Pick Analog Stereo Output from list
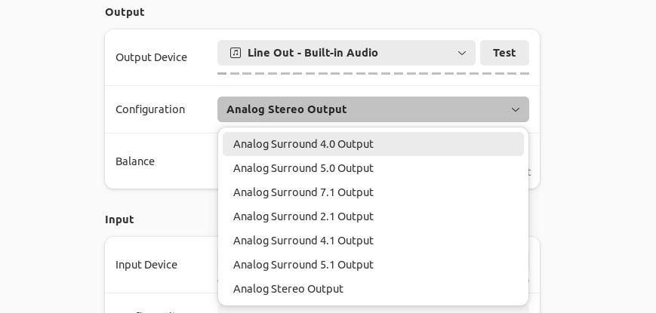This screenshot has width=656, height=313. click(x=288, y=289)
